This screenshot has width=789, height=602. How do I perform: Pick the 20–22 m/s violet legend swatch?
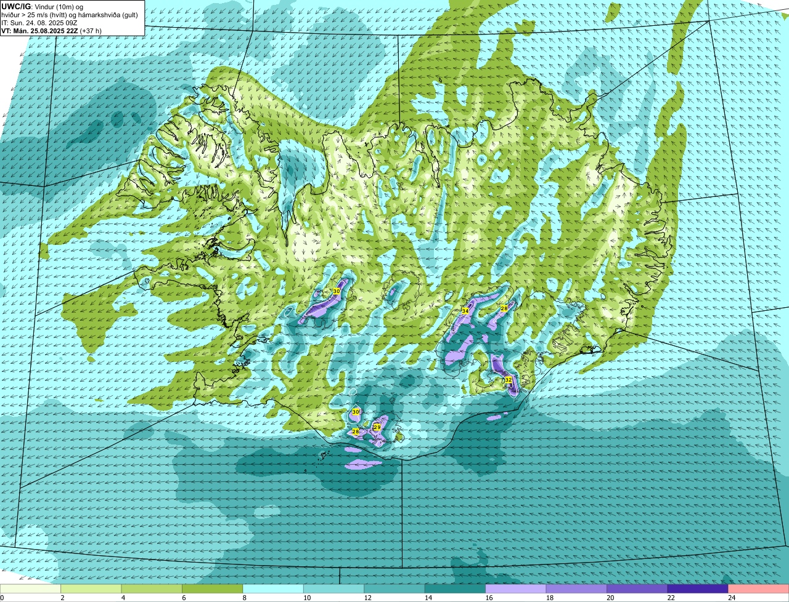coord(637,589)
